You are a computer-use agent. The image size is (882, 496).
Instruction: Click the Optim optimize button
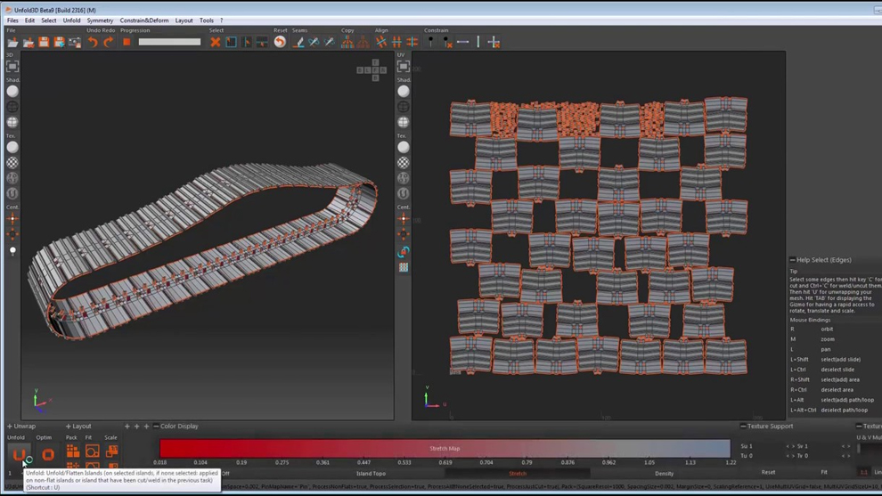coord(48,454)
